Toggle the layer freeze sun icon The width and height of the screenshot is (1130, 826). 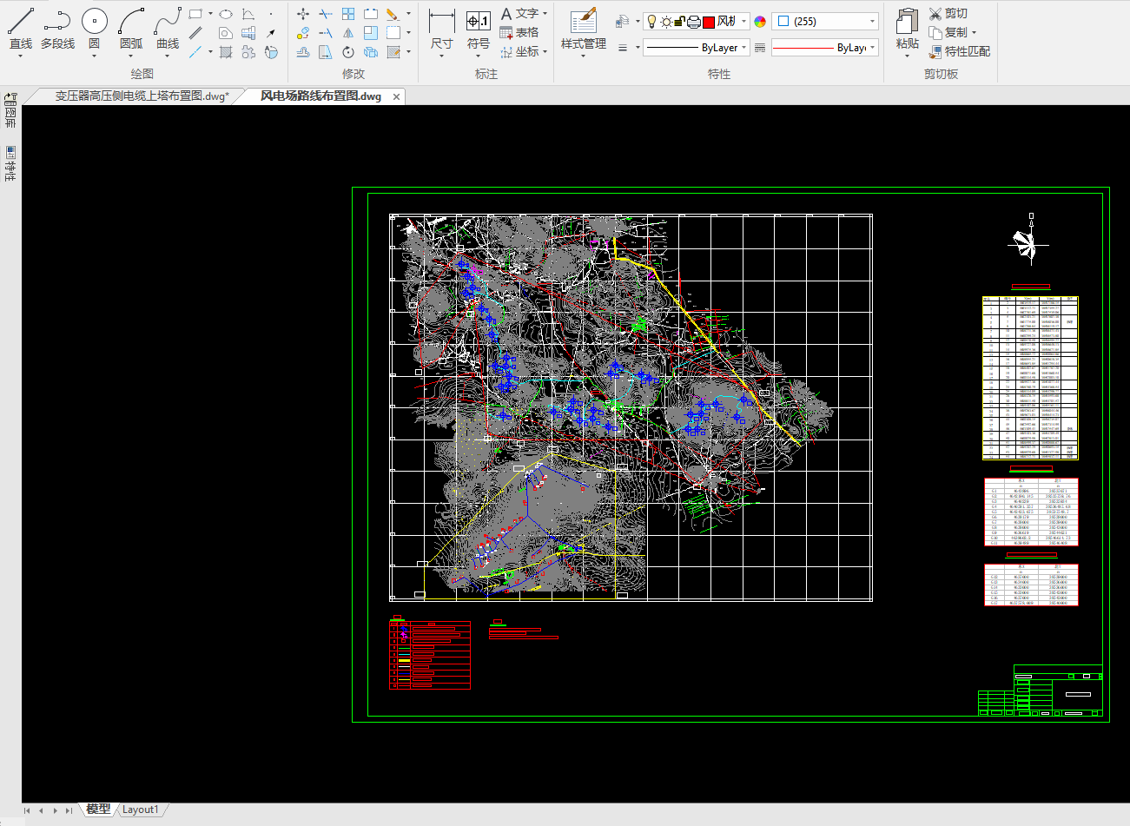tap(665, 22)
